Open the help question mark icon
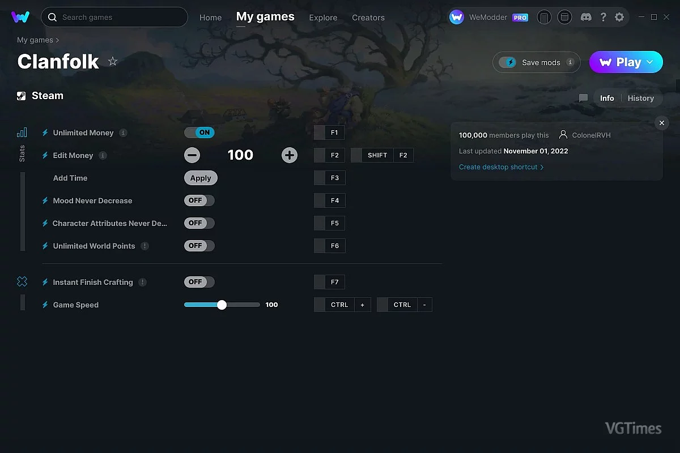This screenshot has height=453, width=680. click(x=603, y=18)
